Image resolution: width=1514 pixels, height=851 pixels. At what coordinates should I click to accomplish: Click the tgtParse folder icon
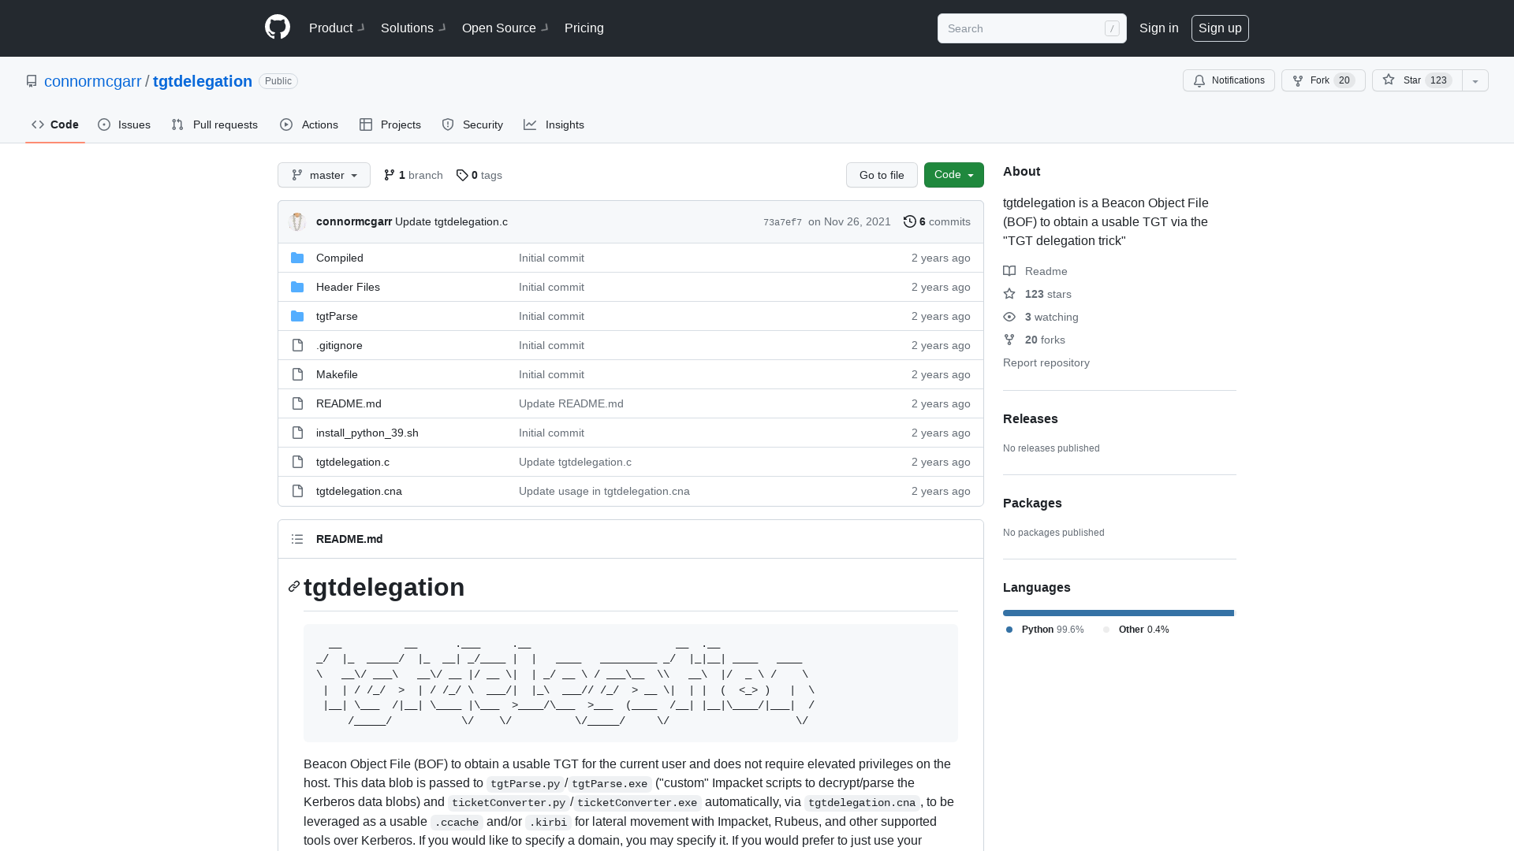[297, 316]
